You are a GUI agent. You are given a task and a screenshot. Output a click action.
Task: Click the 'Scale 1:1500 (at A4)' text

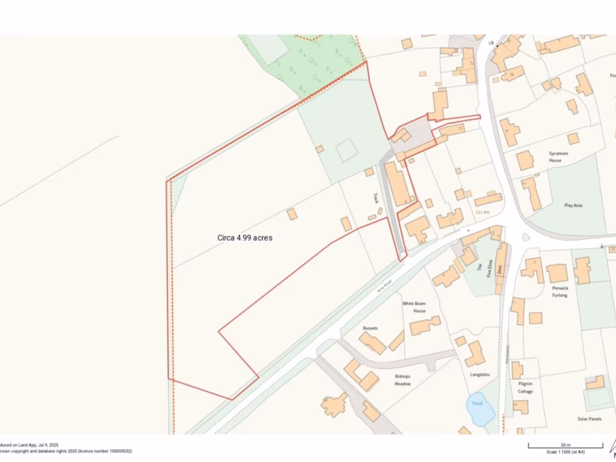click(565, 451)
